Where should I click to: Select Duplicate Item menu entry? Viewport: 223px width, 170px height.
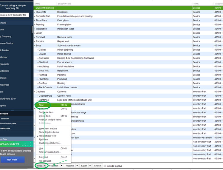coord(46,112)
